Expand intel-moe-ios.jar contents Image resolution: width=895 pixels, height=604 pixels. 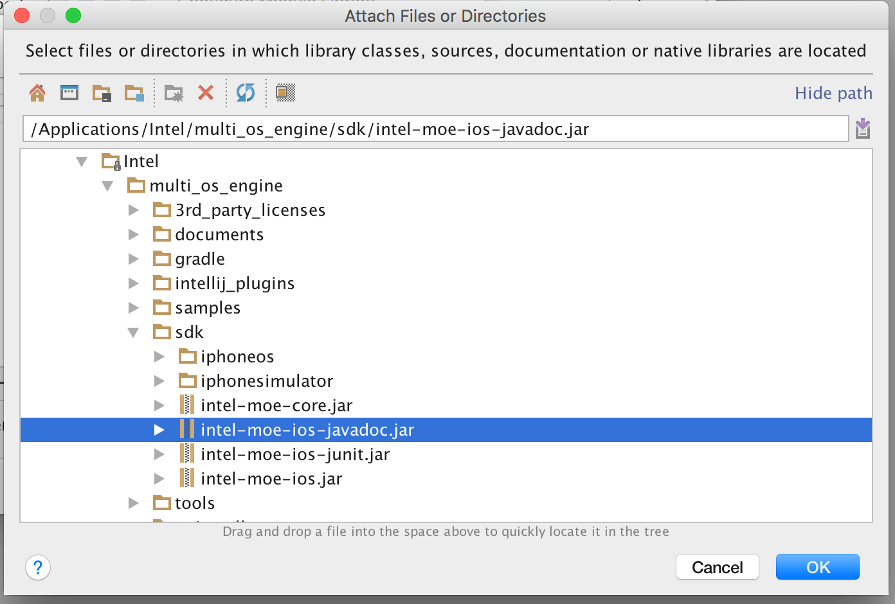[159, 479]
